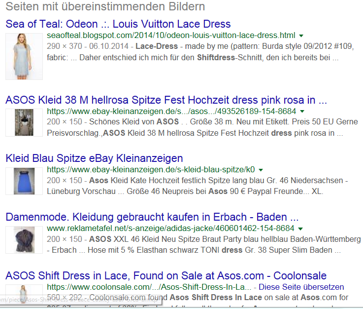Image resolution: width=363 pixels, height=309 pixels.
Task: Open the Sea of Teal Louis Vuitton Lace Dress result
Action: [x=118, y=24]
